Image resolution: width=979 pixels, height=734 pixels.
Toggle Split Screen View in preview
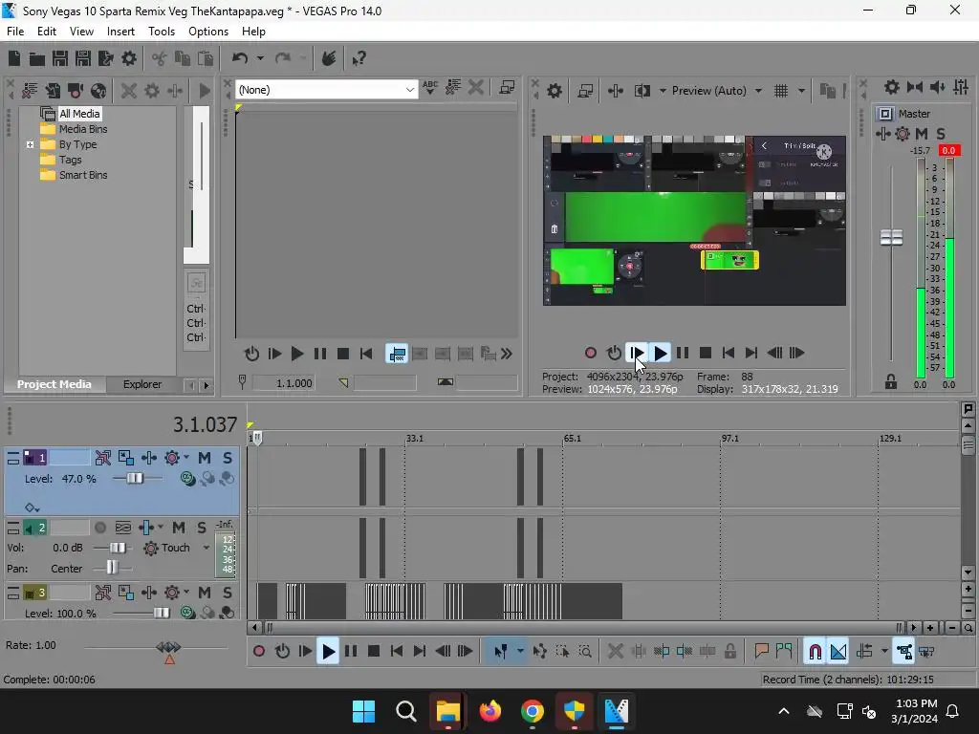(x=642, y=91)
